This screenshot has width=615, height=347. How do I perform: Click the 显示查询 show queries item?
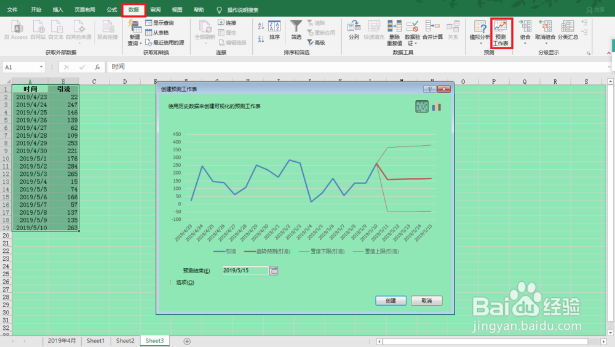tap(160, 23)
